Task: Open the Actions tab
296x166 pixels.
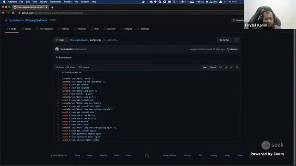Action: tap(63, 29)
